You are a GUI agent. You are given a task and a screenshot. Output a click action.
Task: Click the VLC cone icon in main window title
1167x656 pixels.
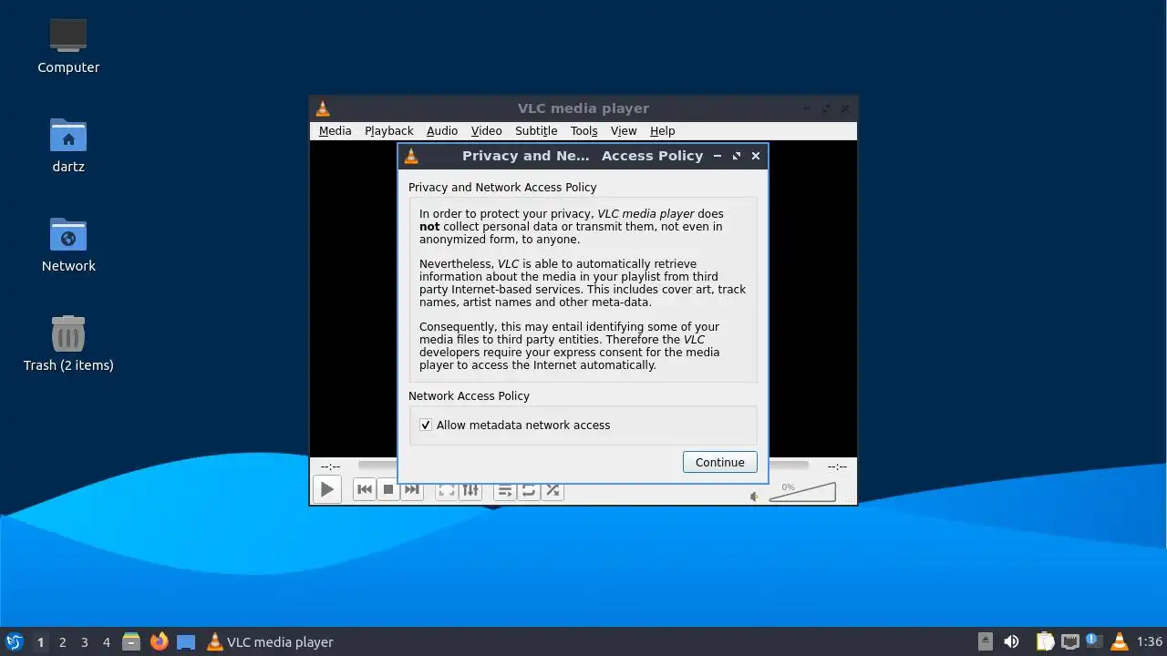[x=323, y=108]
